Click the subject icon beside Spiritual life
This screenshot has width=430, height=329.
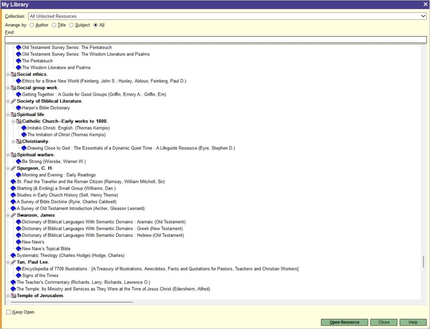[13, 115]
